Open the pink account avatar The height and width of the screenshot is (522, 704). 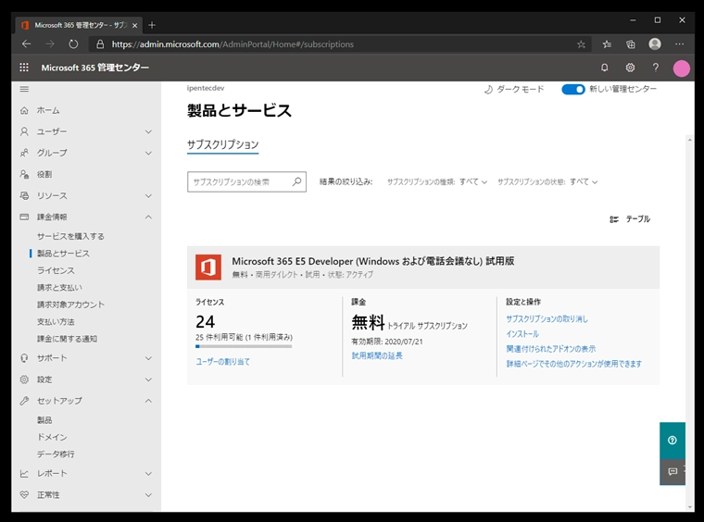(x=681, y=68)
